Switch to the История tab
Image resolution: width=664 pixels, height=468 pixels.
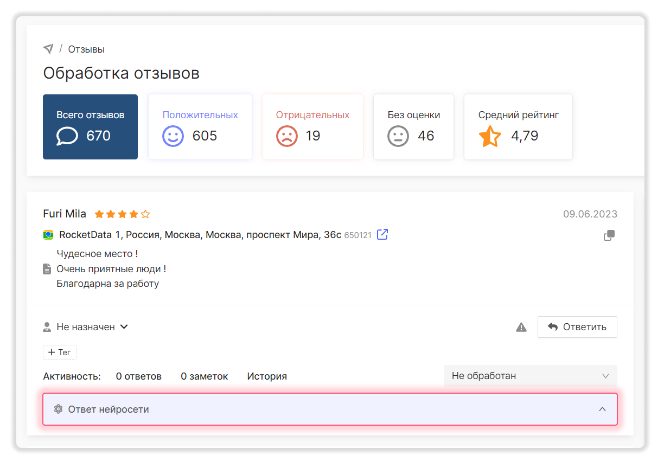(x=267, y=376)
